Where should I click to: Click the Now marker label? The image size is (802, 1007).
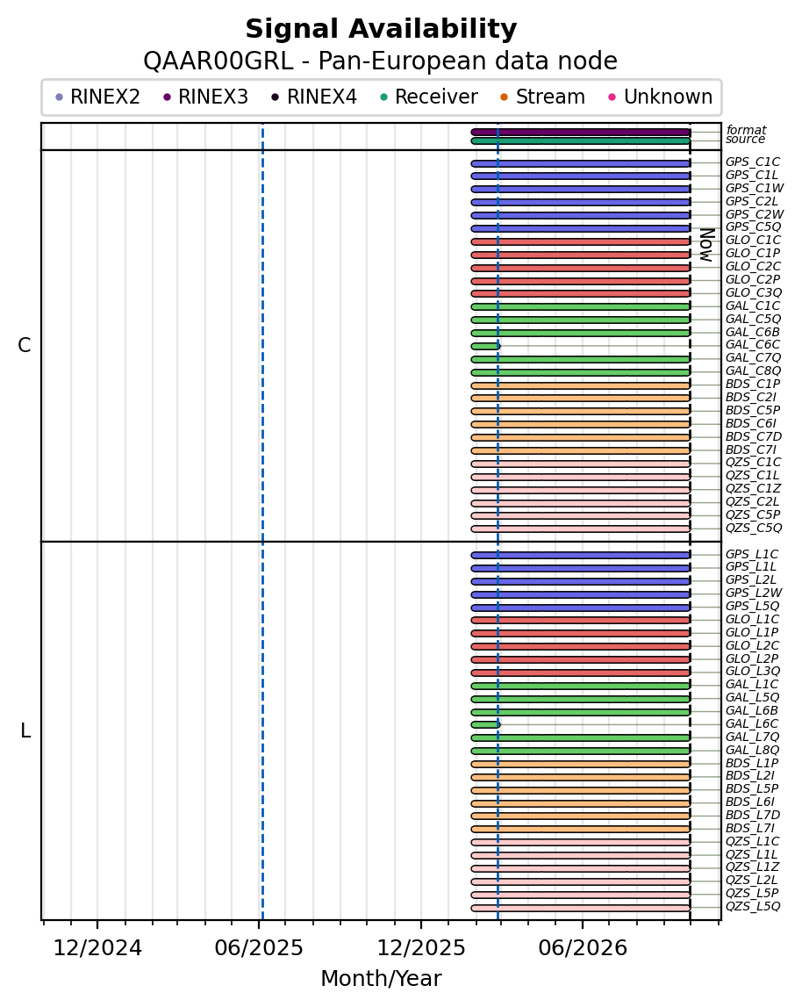point(707,245)
